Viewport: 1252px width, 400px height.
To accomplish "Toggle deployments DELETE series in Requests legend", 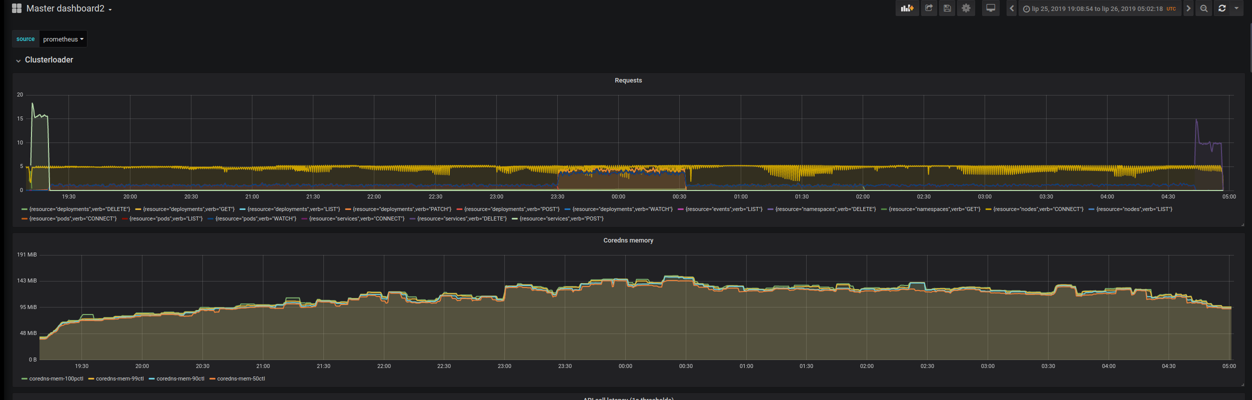I will pyautogui.click(x=79, y=209).
